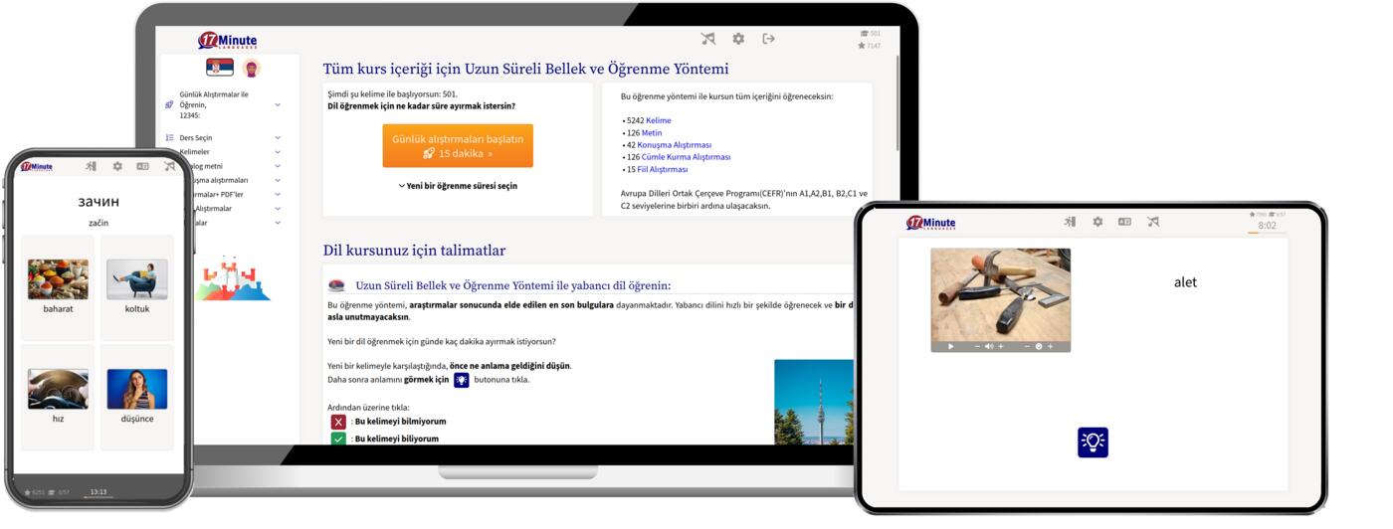
Task: Click the Serbian flag icon in laptop sidebar
Action: pos(220,68)
